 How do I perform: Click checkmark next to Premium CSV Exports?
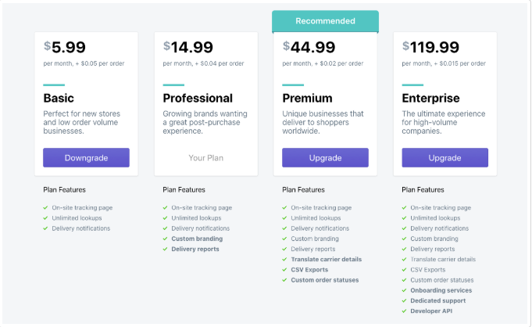coord(284,270)
